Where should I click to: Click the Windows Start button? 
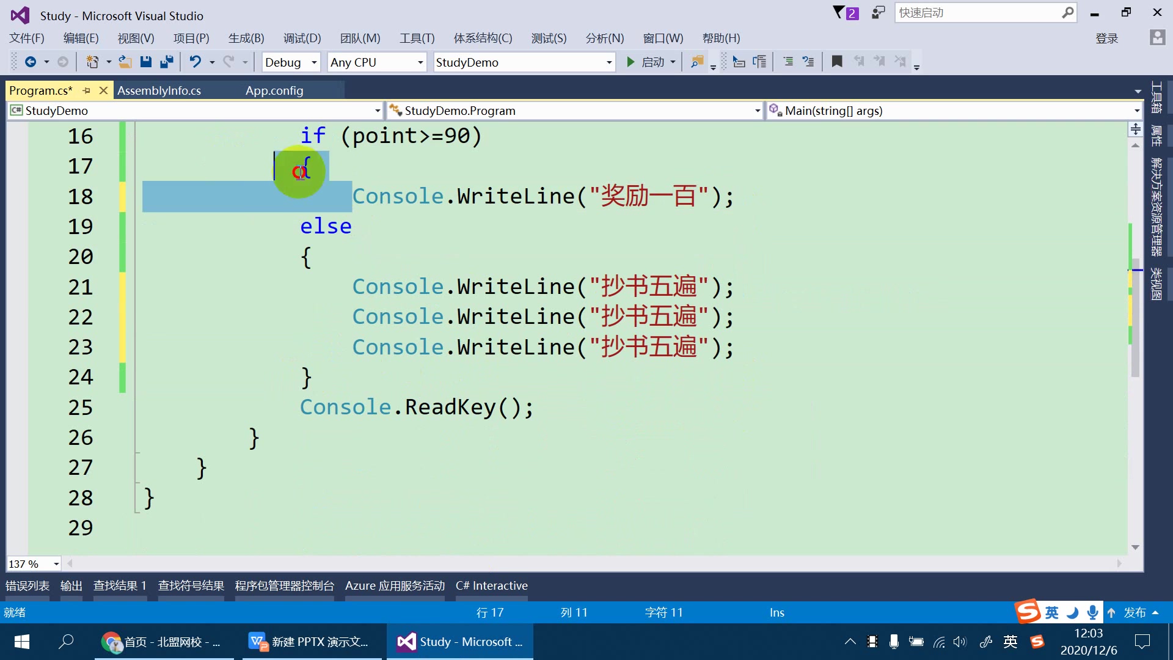coord(22,642)
